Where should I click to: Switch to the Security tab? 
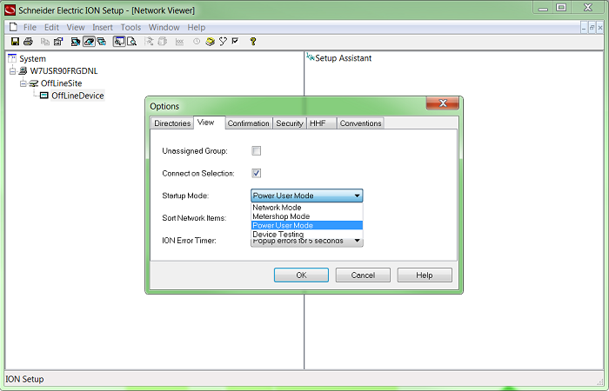290,123
